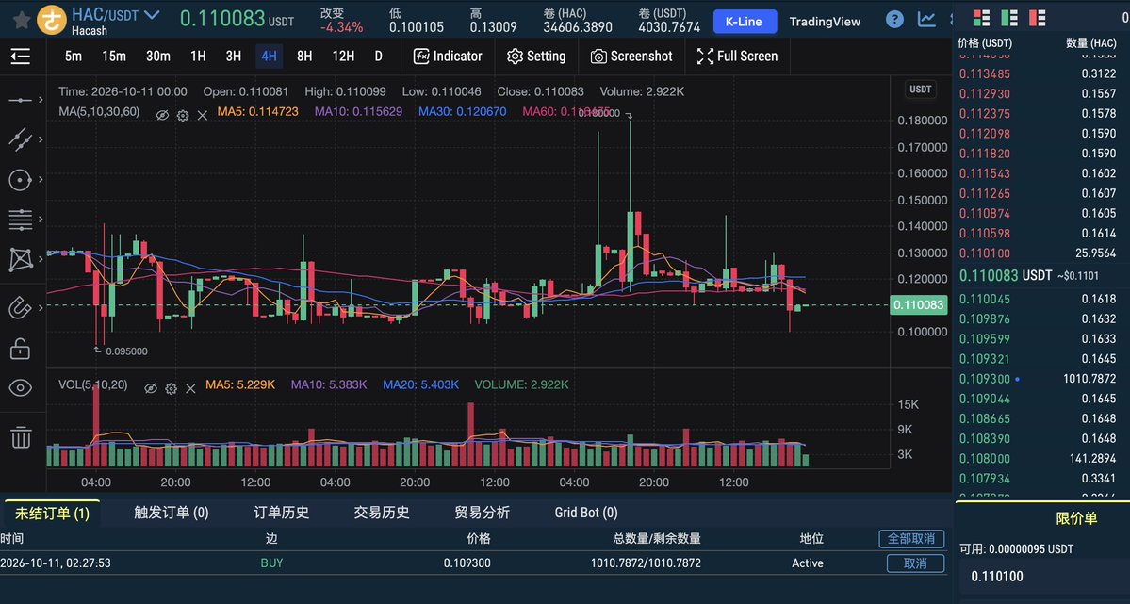Hide the VOL(5,10,20) indicator

click(151, 388)
